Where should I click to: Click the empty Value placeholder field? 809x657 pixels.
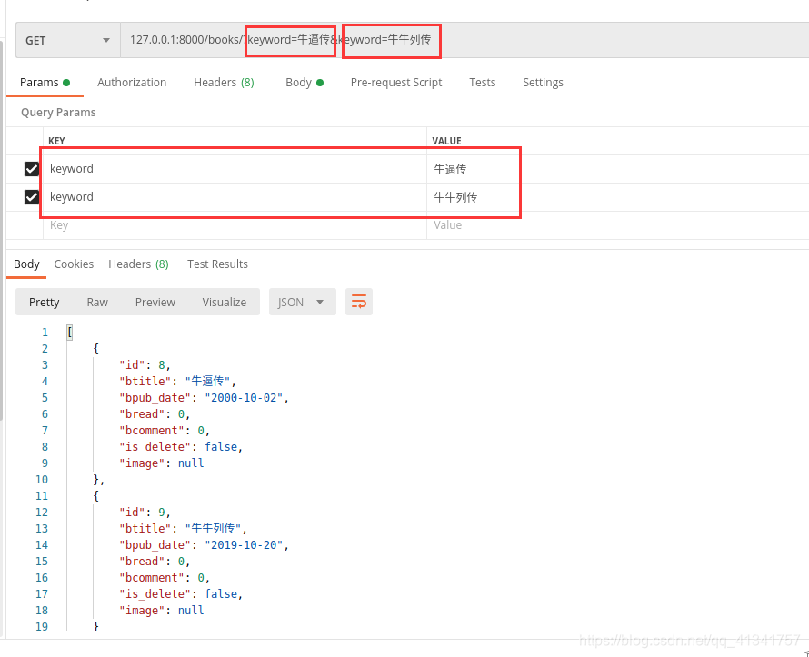coord(617,225)
